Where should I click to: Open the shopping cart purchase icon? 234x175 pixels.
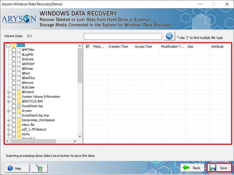point(40,168)
